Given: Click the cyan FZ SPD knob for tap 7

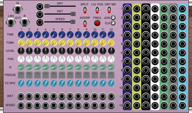Looking at the screenshot, I should pyautogui.click(x=70, y=83).
